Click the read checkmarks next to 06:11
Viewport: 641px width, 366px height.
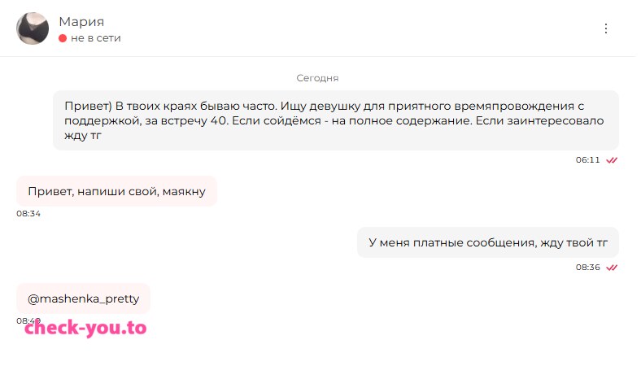pyautogui.click(x=612, y=160)
